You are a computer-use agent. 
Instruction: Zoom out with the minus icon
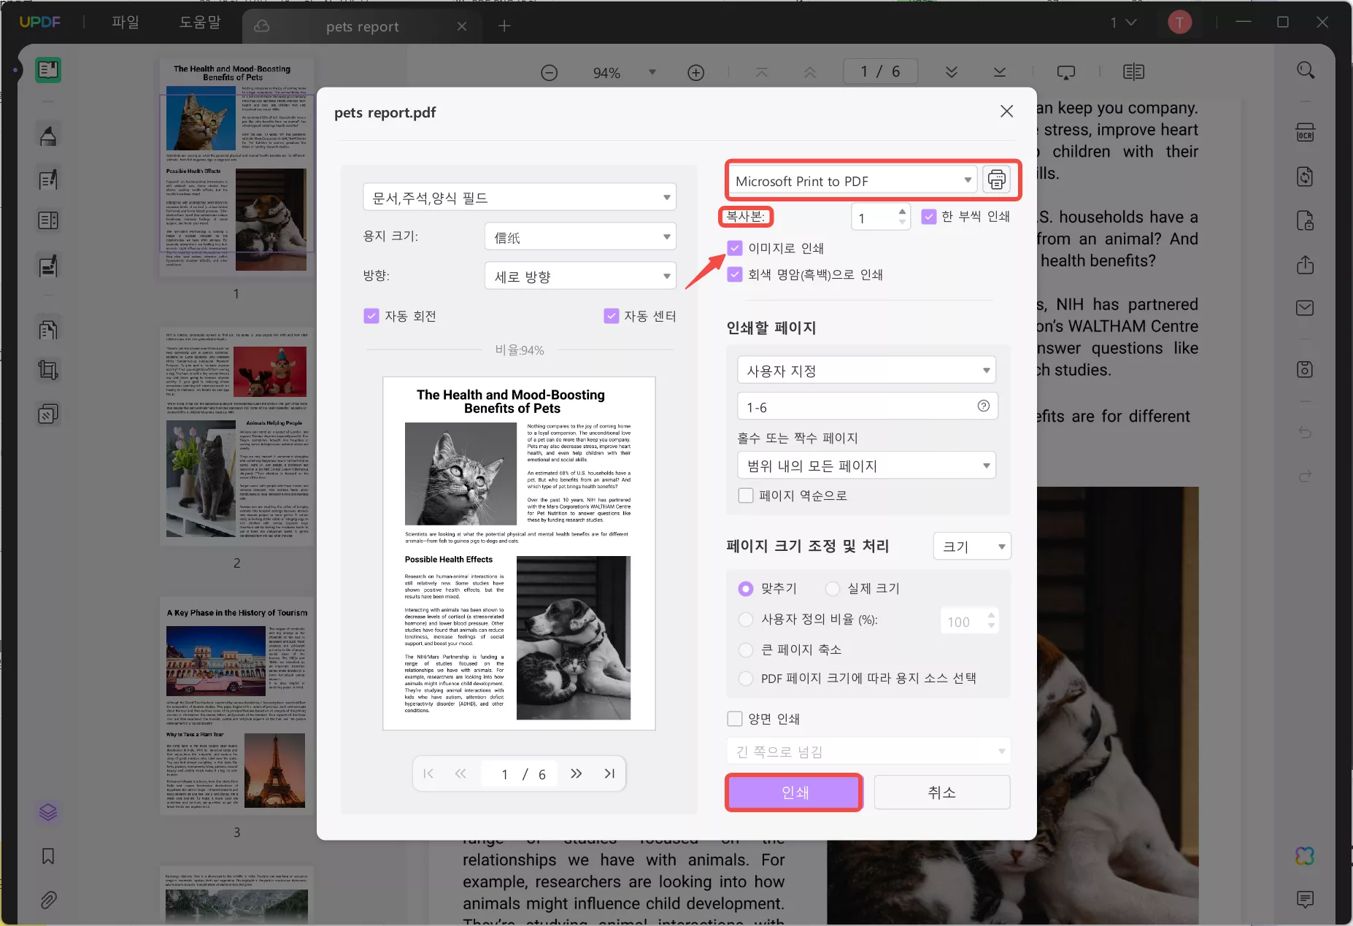(550, 72)
